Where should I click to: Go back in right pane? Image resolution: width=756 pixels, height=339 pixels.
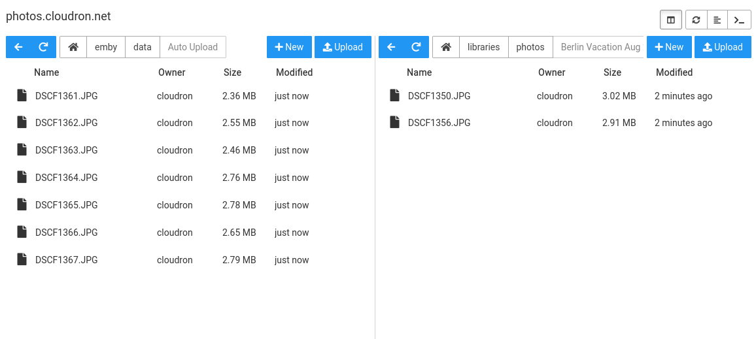(391, 47)
